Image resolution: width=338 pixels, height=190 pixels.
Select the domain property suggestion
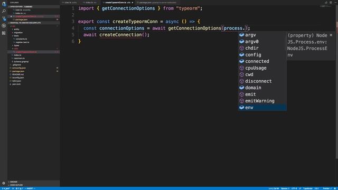[262, 88]
